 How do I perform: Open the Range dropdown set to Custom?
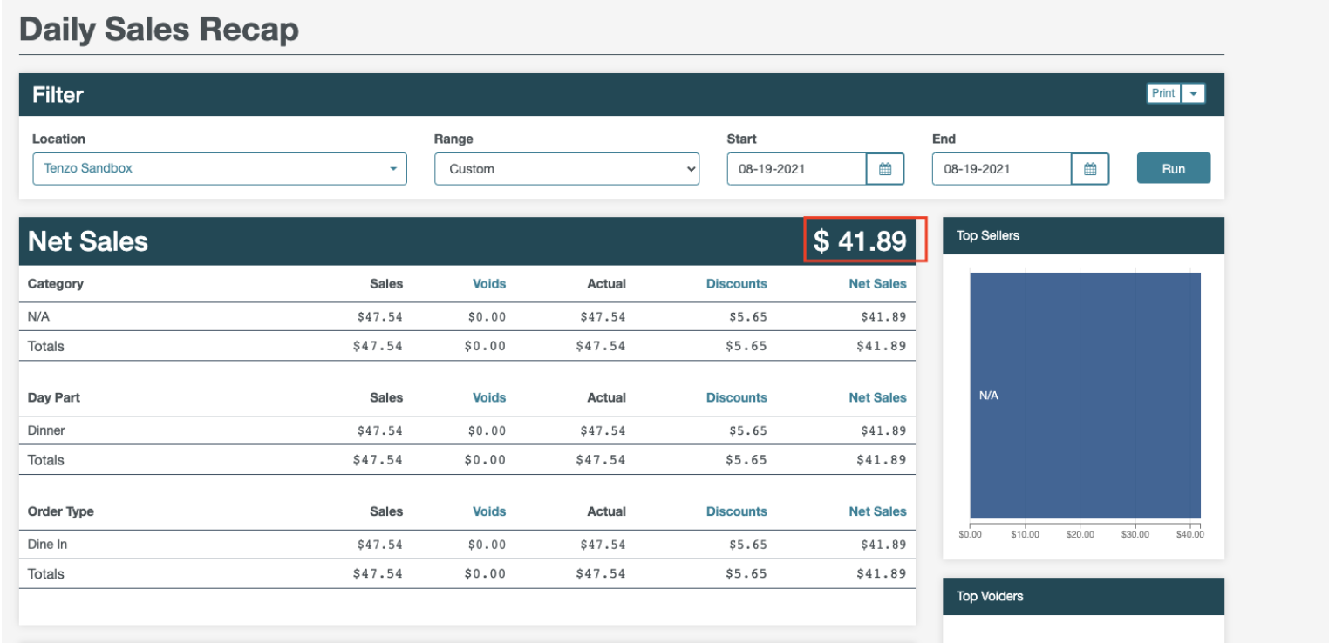point(567,169)
